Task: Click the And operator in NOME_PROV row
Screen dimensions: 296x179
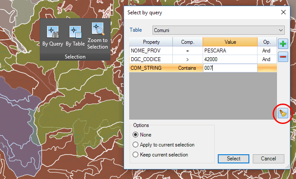Action: pyautogui.click(x=267, y=51)
